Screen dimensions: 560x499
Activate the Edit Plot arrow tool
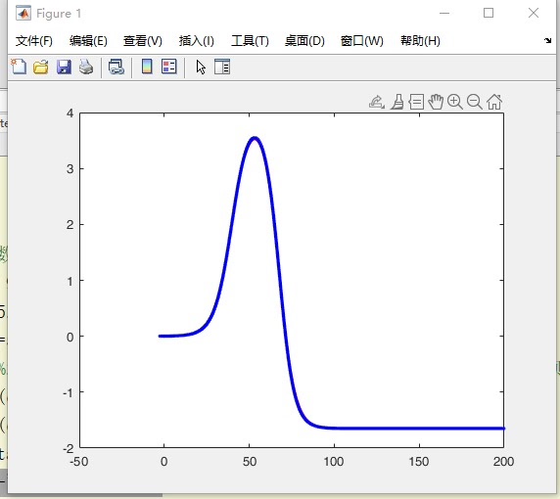(201, 68)
